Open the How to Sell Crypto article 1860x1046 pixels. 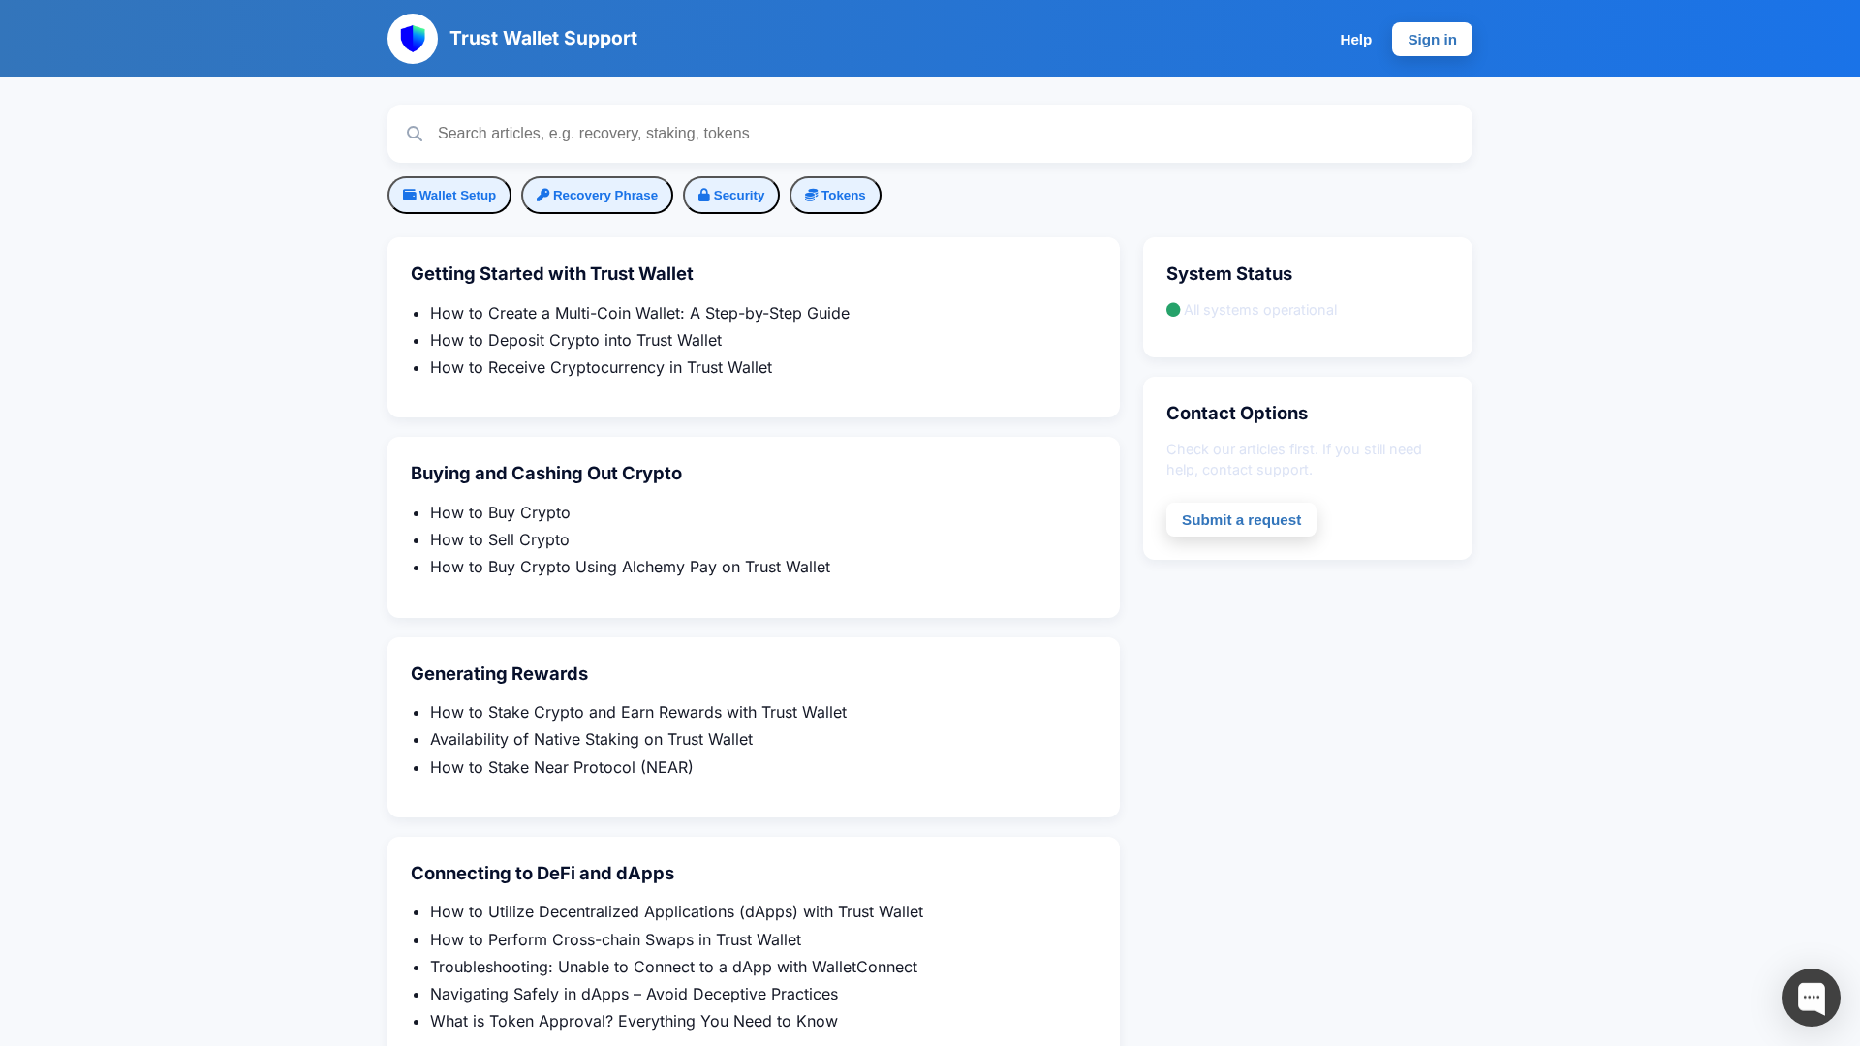tap(500, 539)
